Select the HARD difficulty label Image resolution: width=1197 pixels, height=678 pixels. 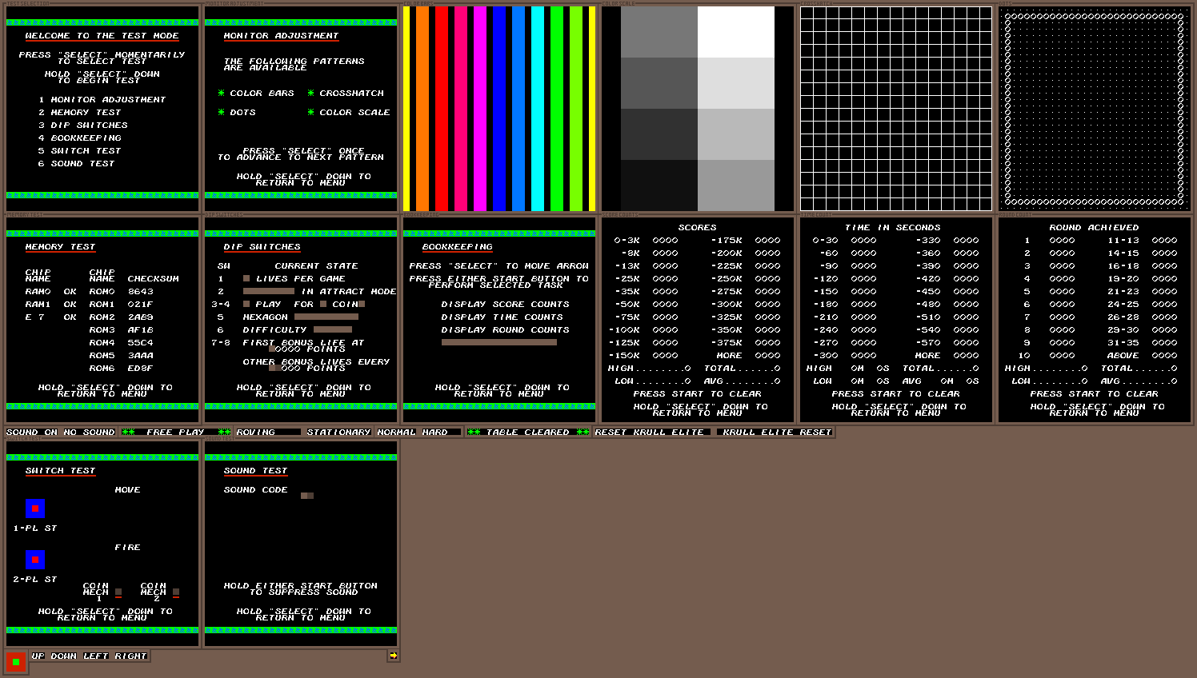tap(435, 433)
